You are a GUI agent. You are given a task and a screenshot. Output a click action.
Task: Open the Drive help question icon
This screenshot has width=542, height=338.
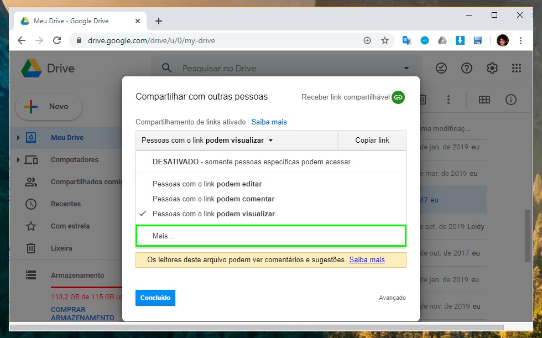coord(467,68)
